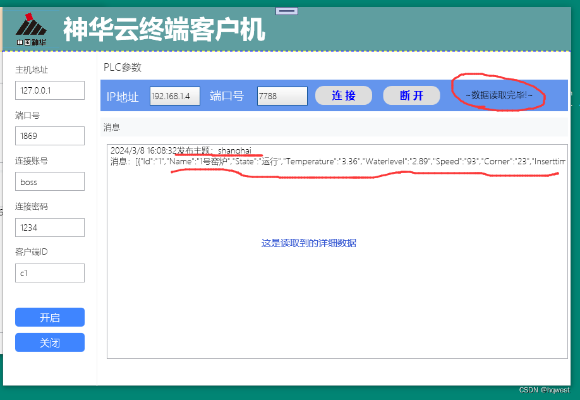Click the PLC IP地址 field 192.168.1.4

[175, 96]
